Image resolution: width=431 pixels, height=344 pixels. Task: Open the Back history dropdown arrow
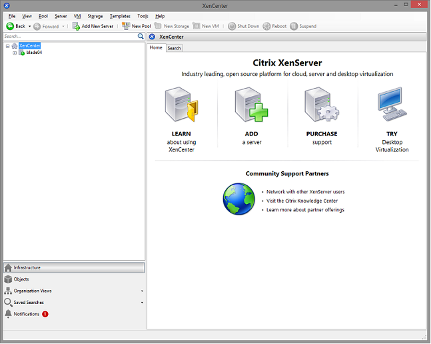coord(29,27)
